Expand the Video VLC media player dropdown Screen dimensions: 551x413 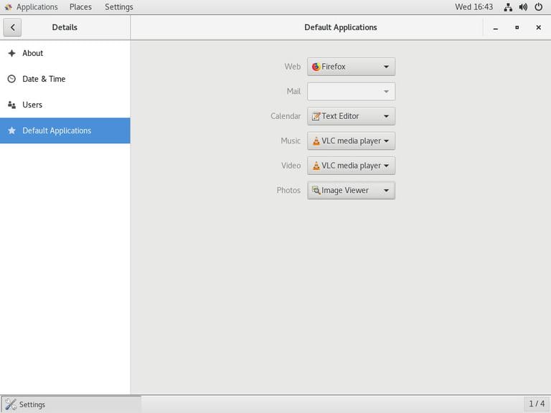[351, 166]
